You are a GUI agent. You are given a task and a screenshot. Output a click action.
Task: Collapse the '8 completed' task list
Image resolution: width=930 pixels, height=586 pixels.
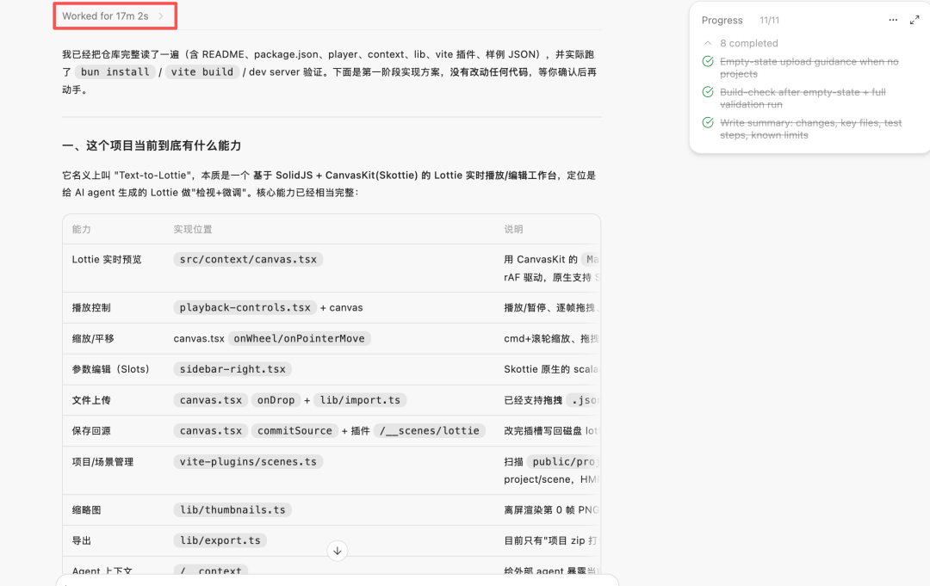click(708, 43)
